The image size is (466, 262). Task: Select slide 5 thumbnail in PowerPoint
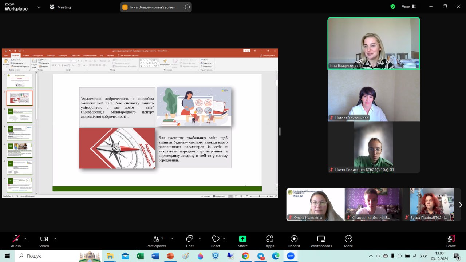coord(20,150)
